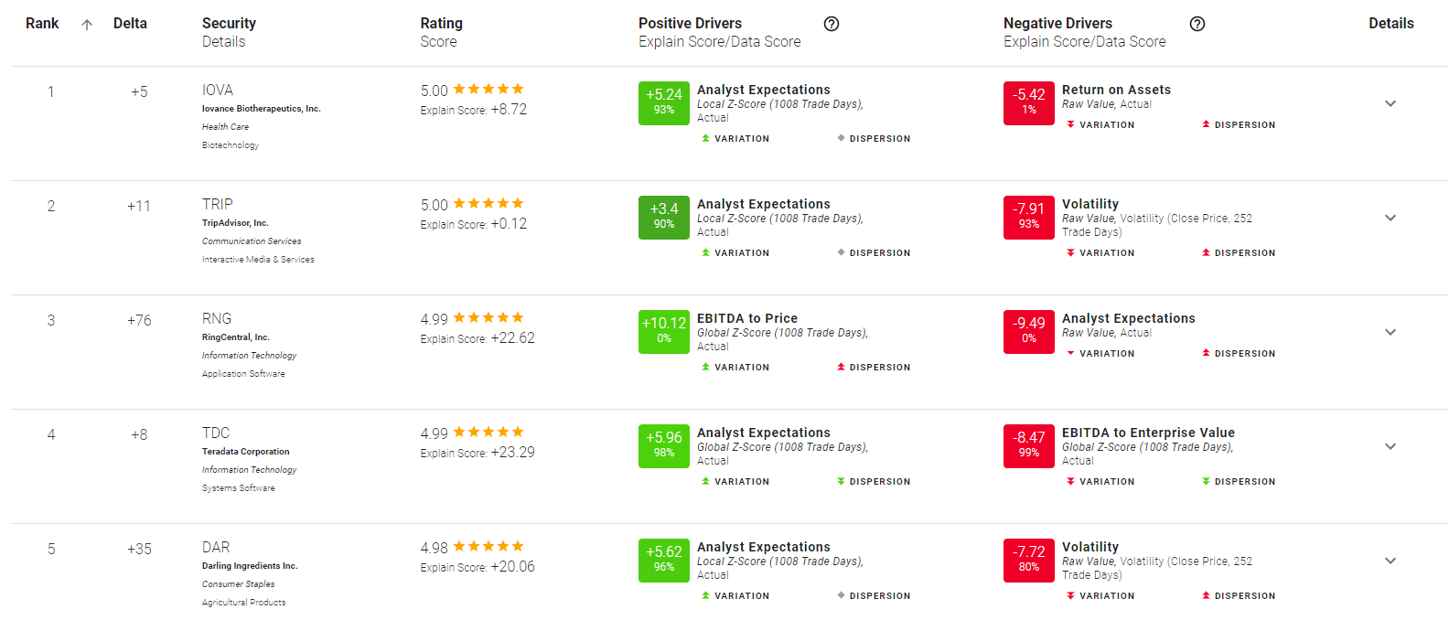Expand the TDC row details chevron
This screenshot has width=1449, height=631.
coord(1390,446)
